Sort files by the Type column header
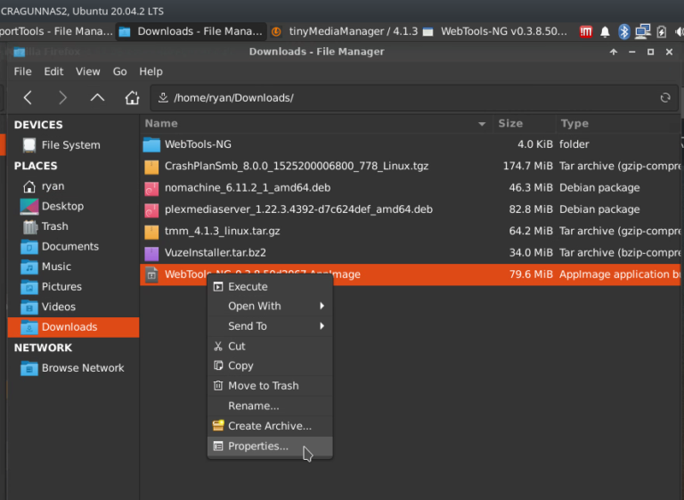Image resolution: width=684 pixels, height=500 pixels. pyautogui.click(x=620, y=124)
